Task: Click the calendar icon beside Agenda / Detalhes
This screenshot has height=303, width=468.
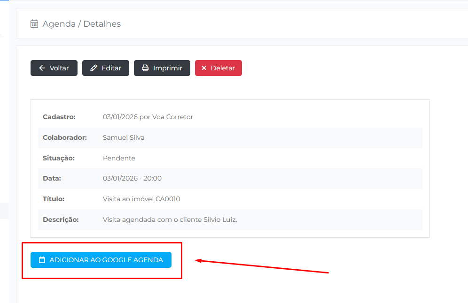Action: (x=34, y=24)
